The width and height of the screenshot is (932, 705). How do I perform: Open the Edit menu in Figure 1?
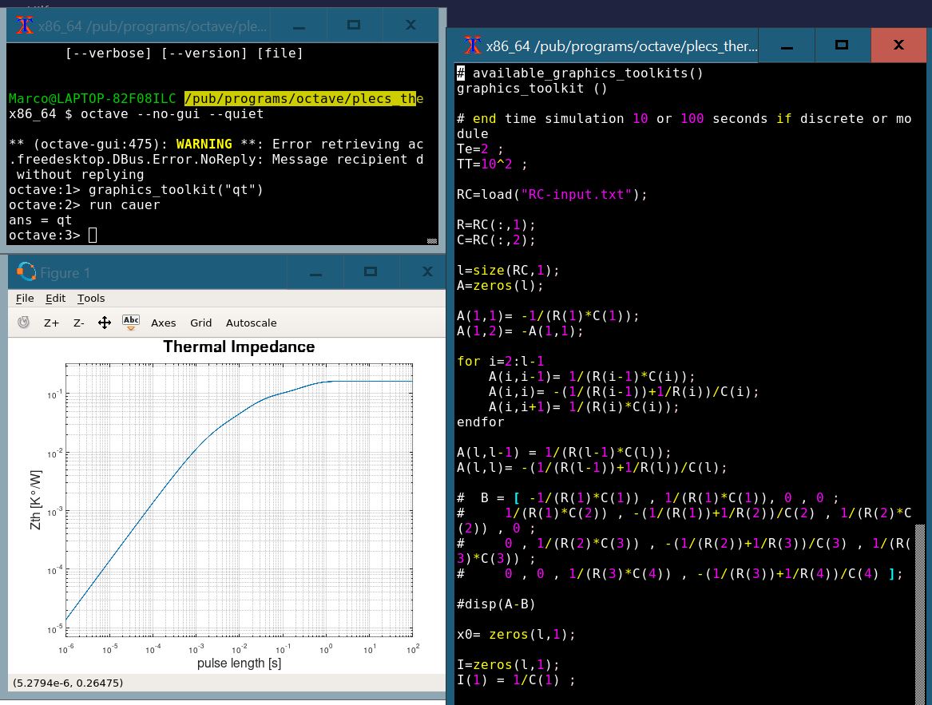(x=54, y=298)
